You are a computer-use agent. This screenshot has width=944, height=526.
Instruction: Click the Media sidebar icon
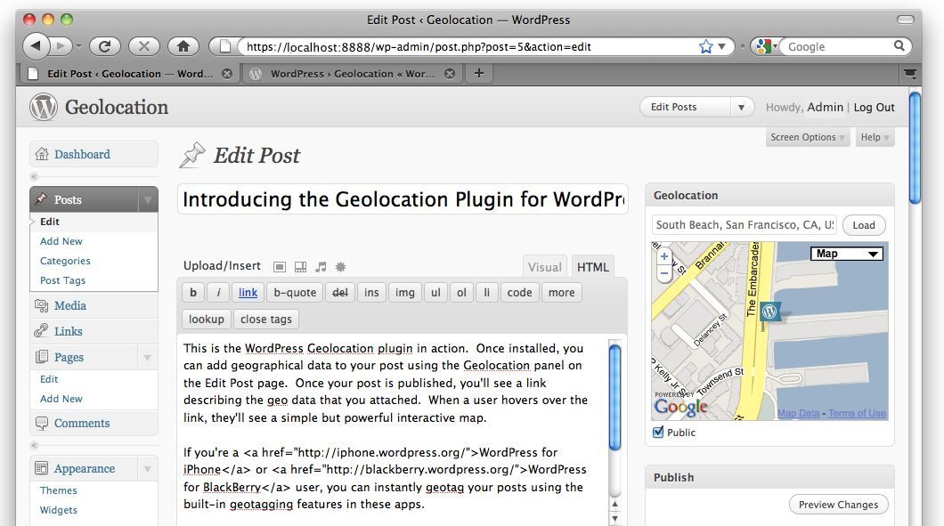(x=42, y=306)
